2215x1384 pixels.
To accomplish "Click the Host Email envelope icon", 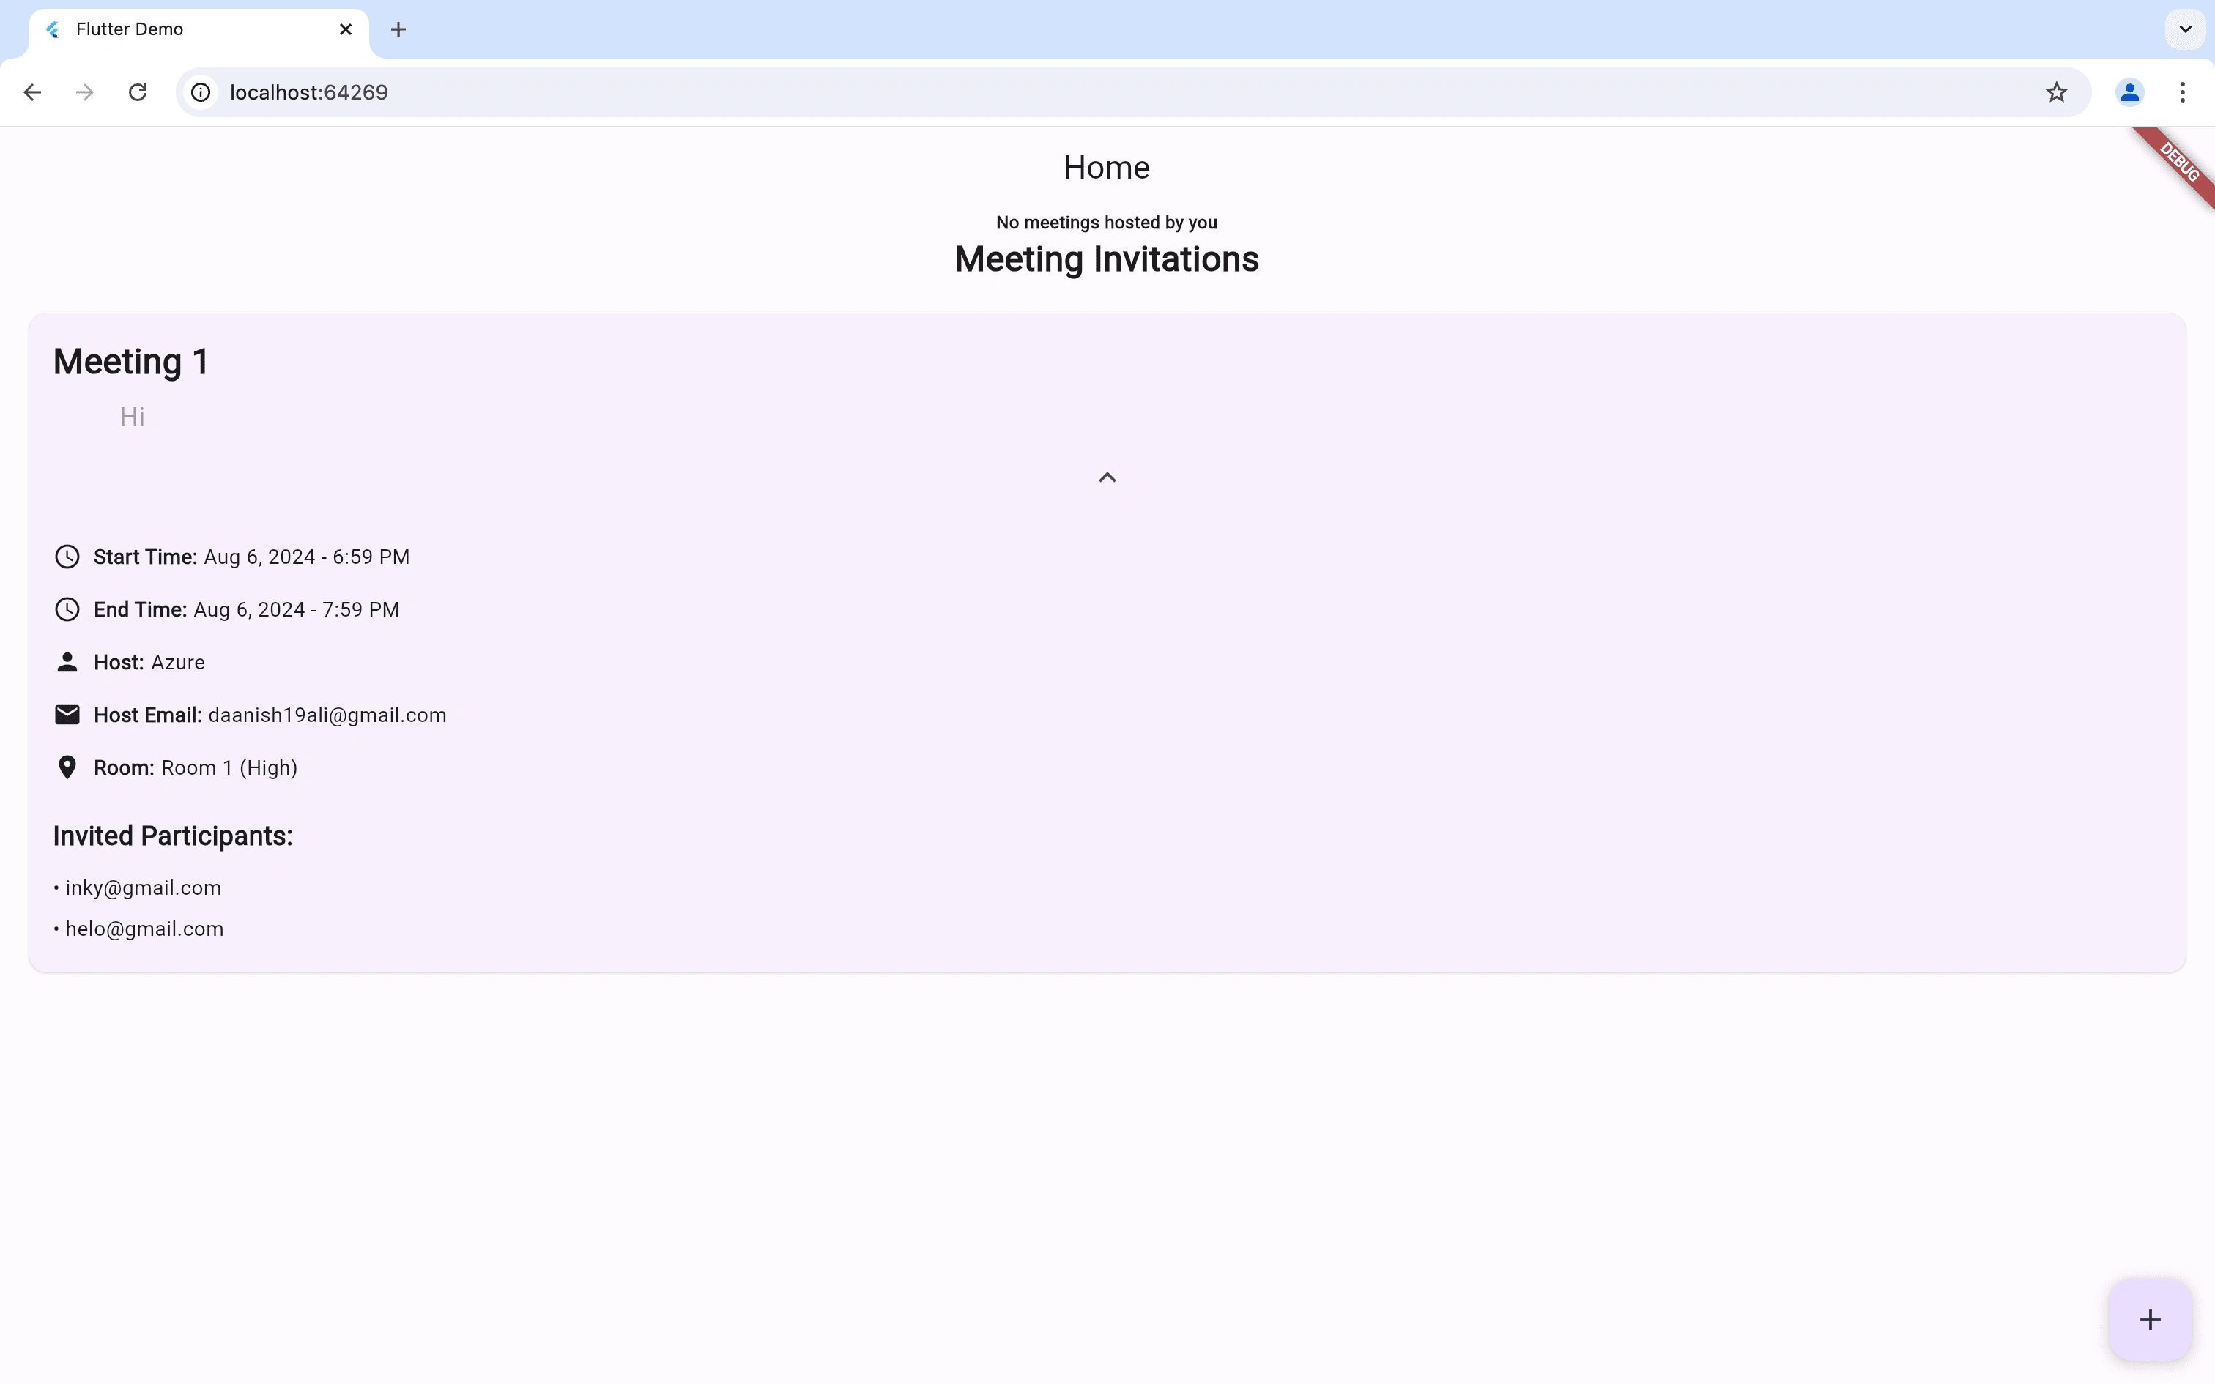I will click(67, 715).
